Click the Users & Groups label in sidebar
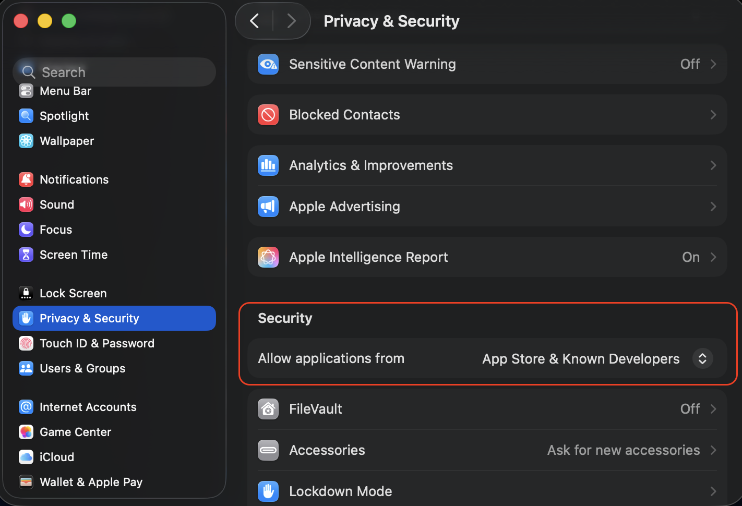Image resolution: width=742 pixels, height=506 pixels. click(82, 368)
